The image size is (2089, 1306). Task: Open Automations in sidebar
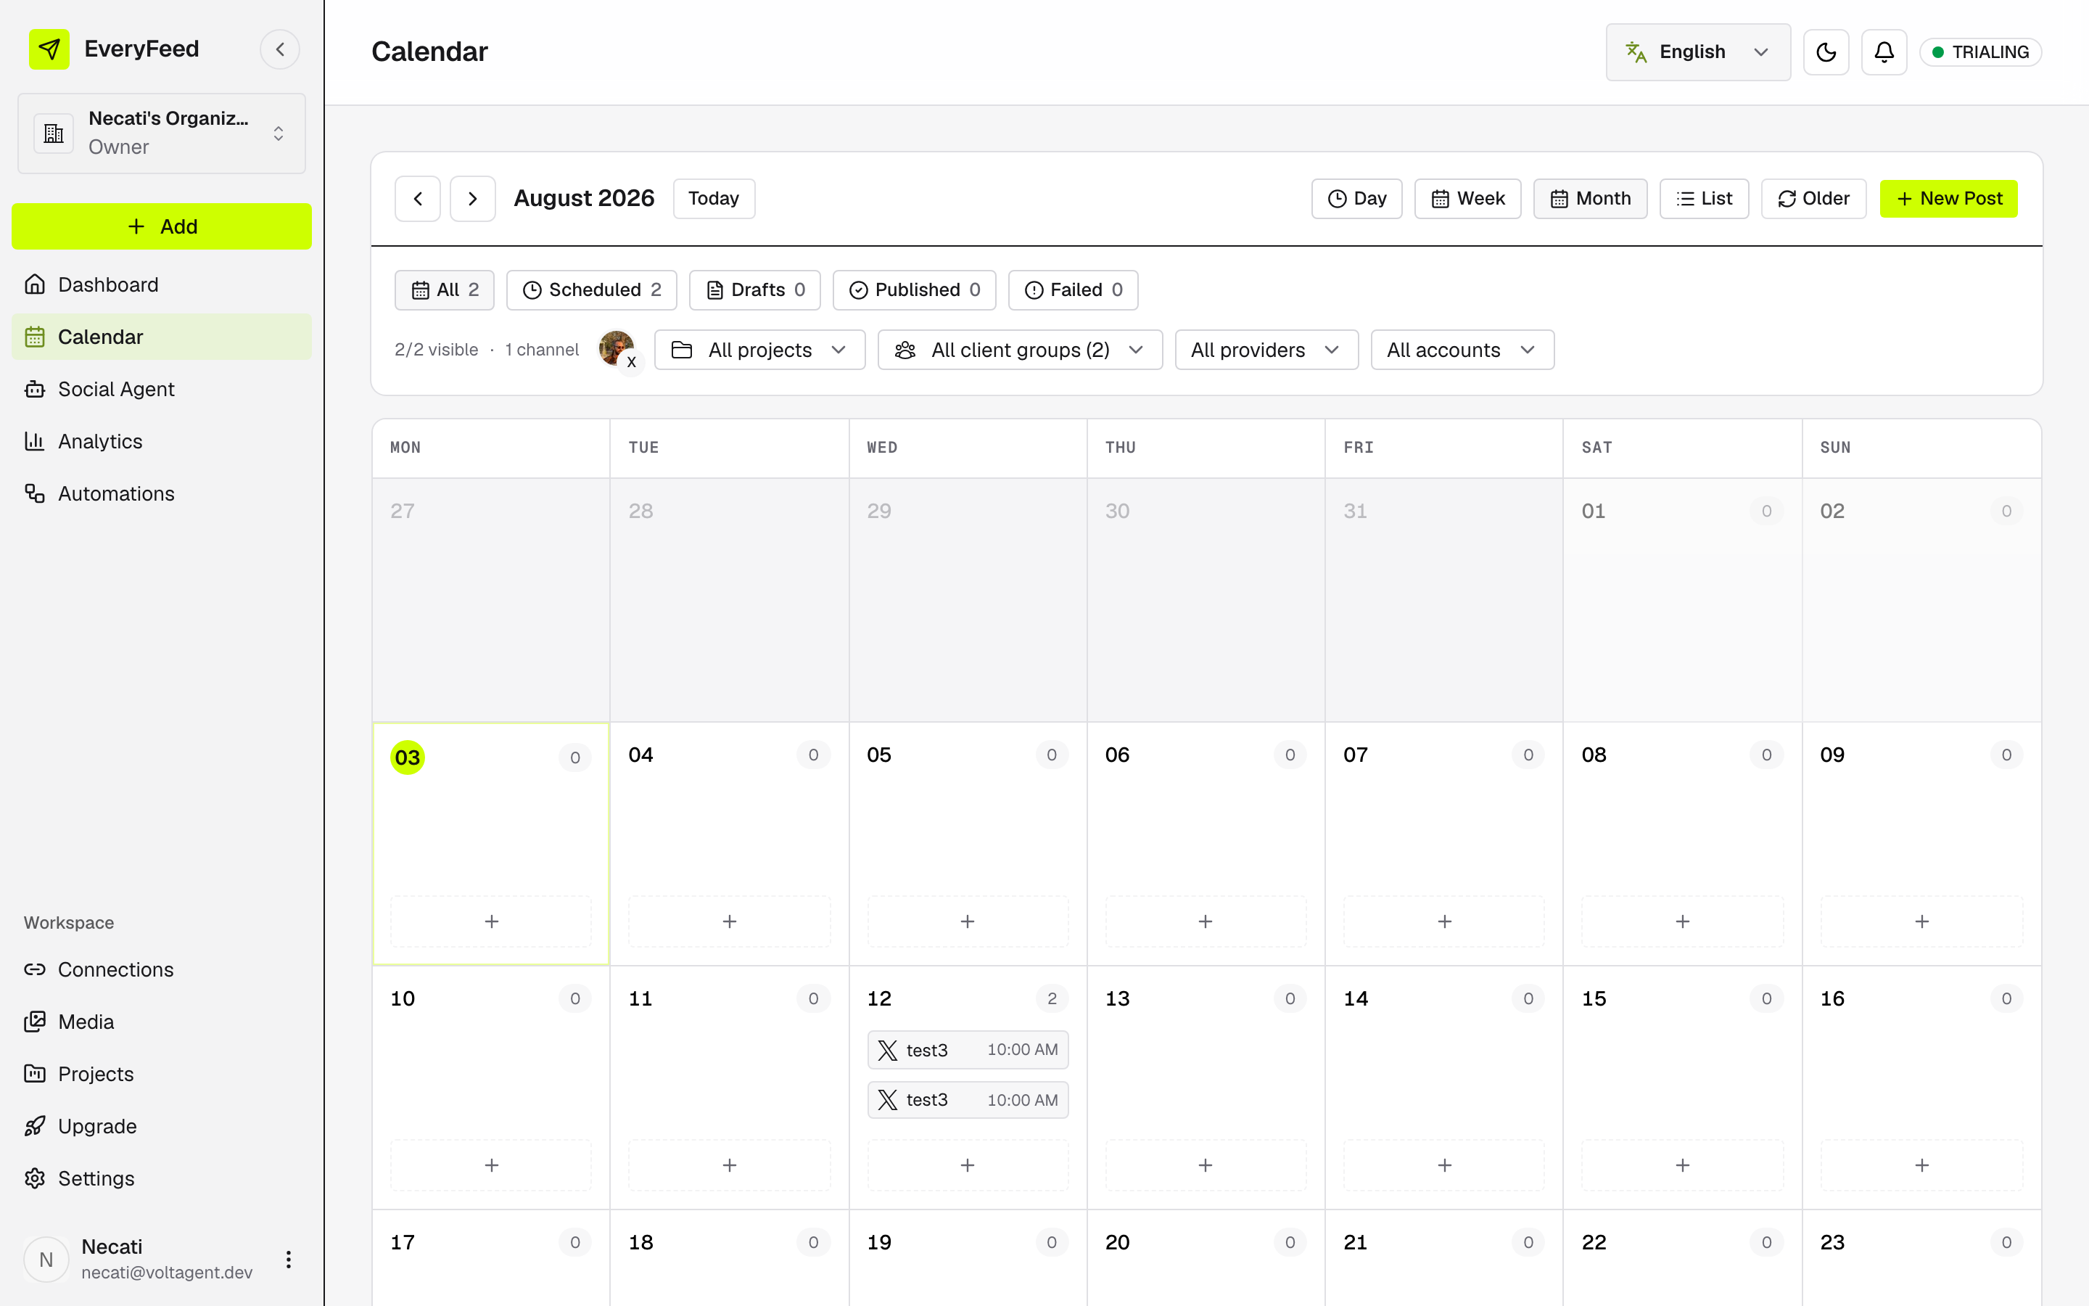click(162, 493)
